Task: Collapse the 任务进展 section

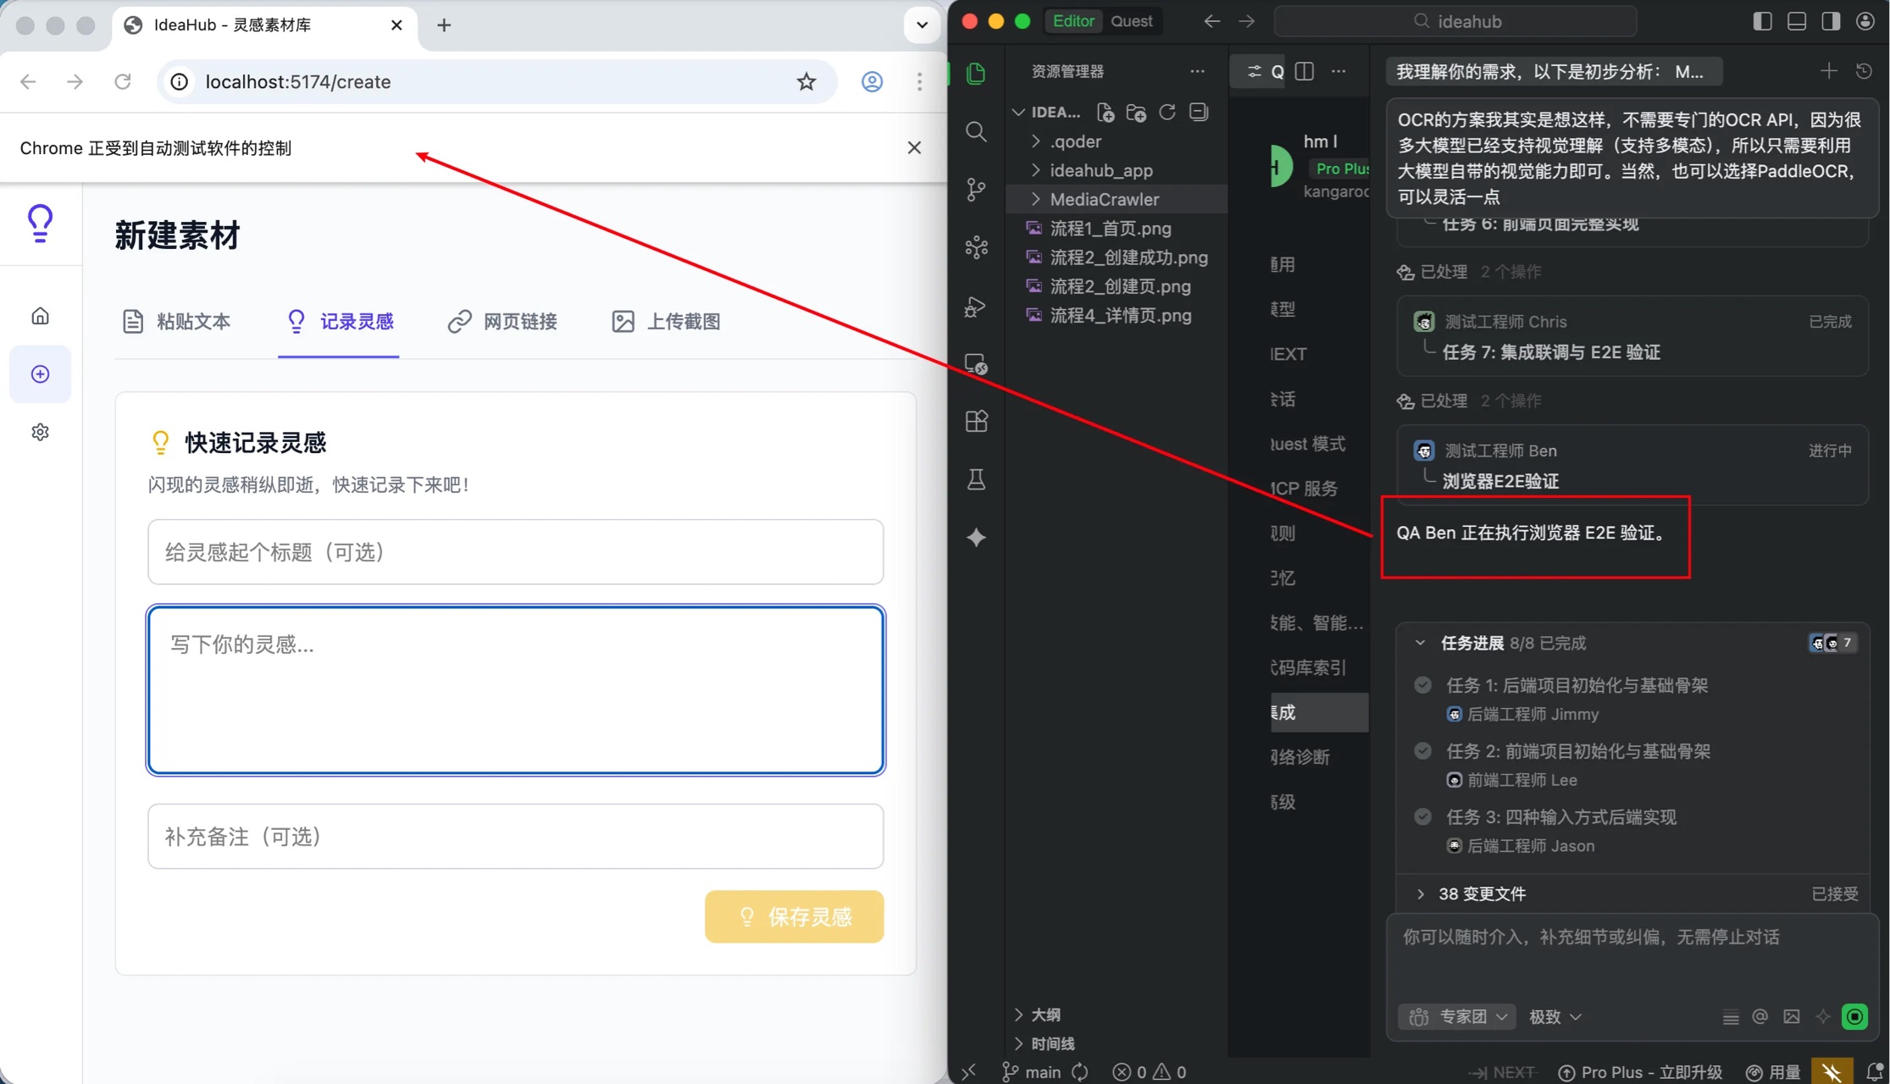Action: click(x=1421, y=643)
